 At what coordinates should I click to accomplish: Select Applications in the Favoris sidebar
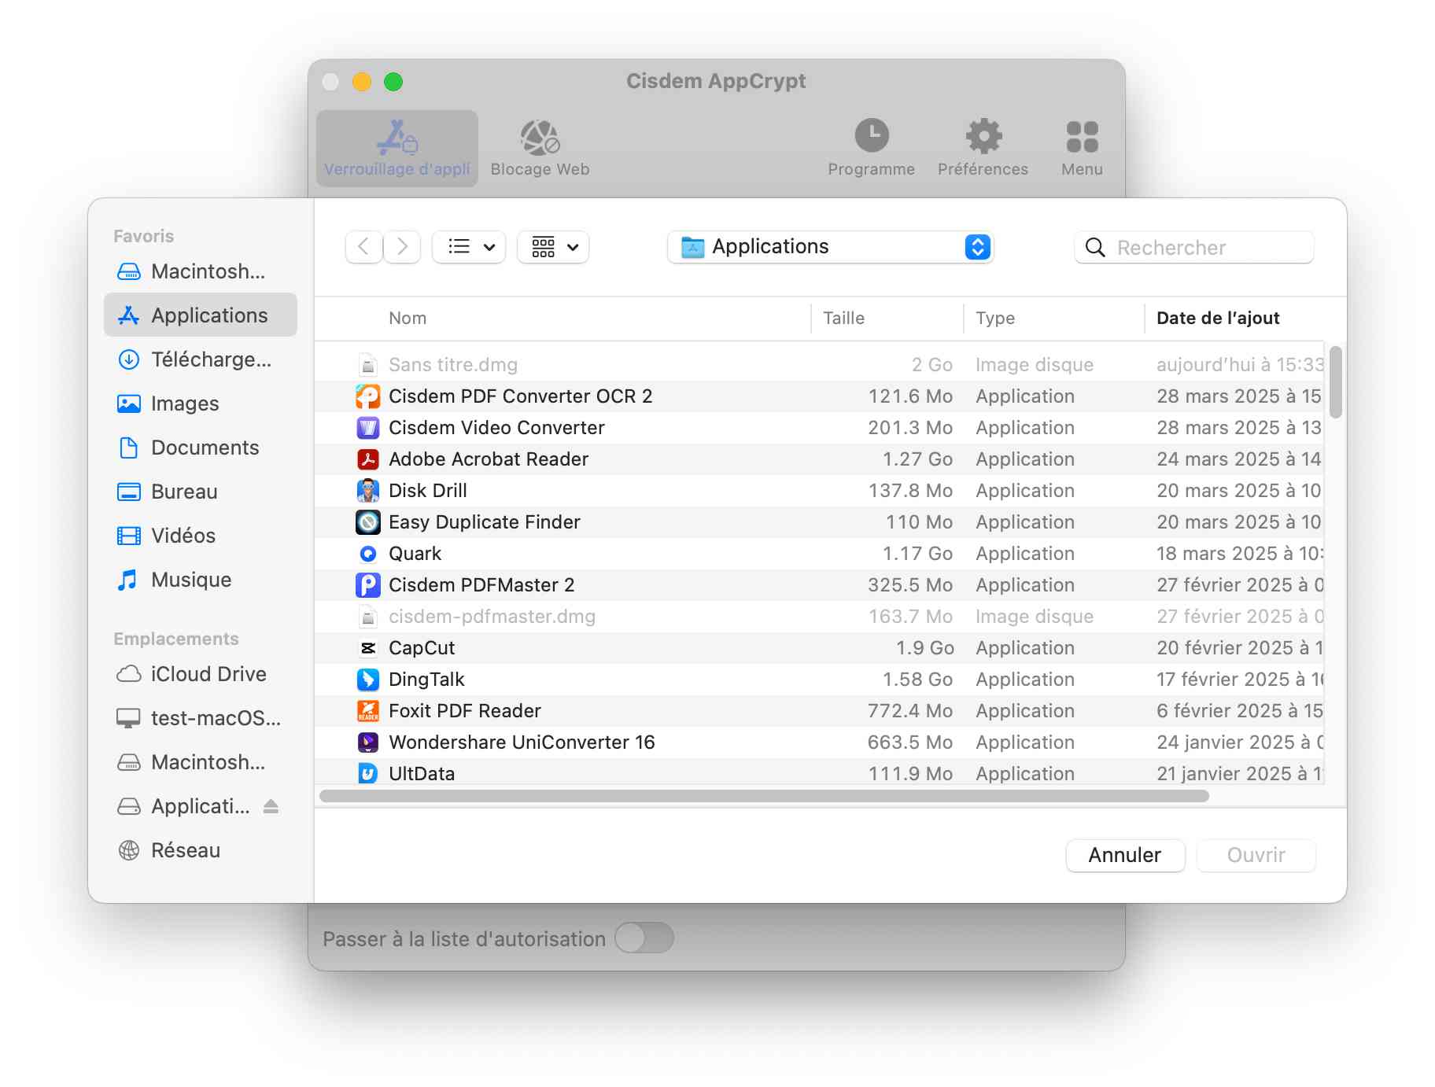tap(201, 315)
